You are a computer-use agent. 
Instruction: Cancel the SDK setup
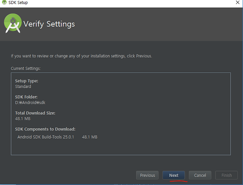pos(200,175)
